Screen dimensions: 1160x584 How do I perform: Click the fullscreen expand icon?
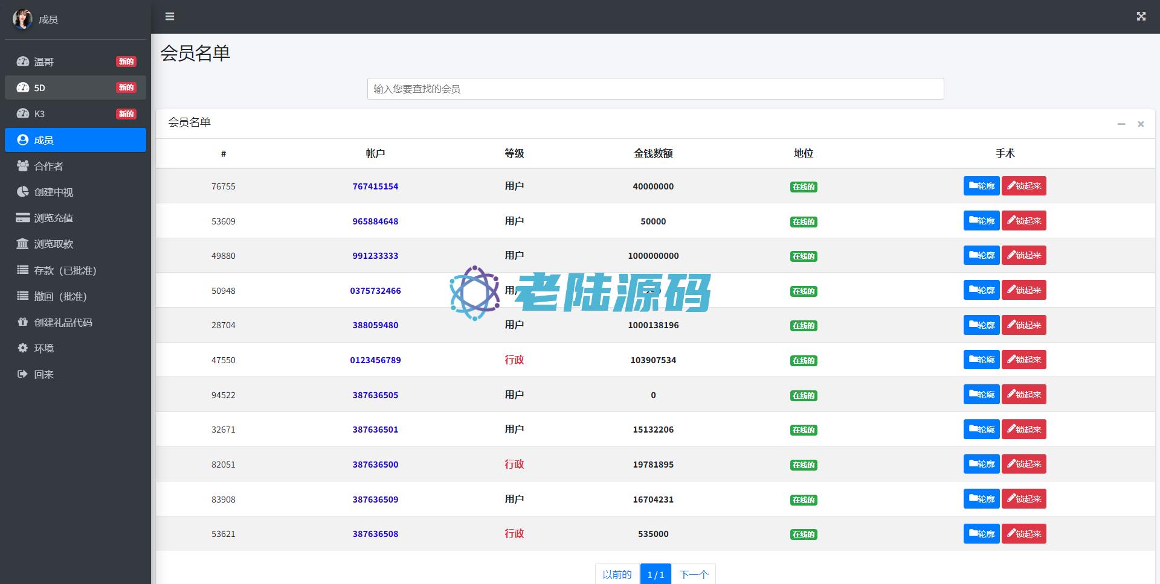point(1141,16)
